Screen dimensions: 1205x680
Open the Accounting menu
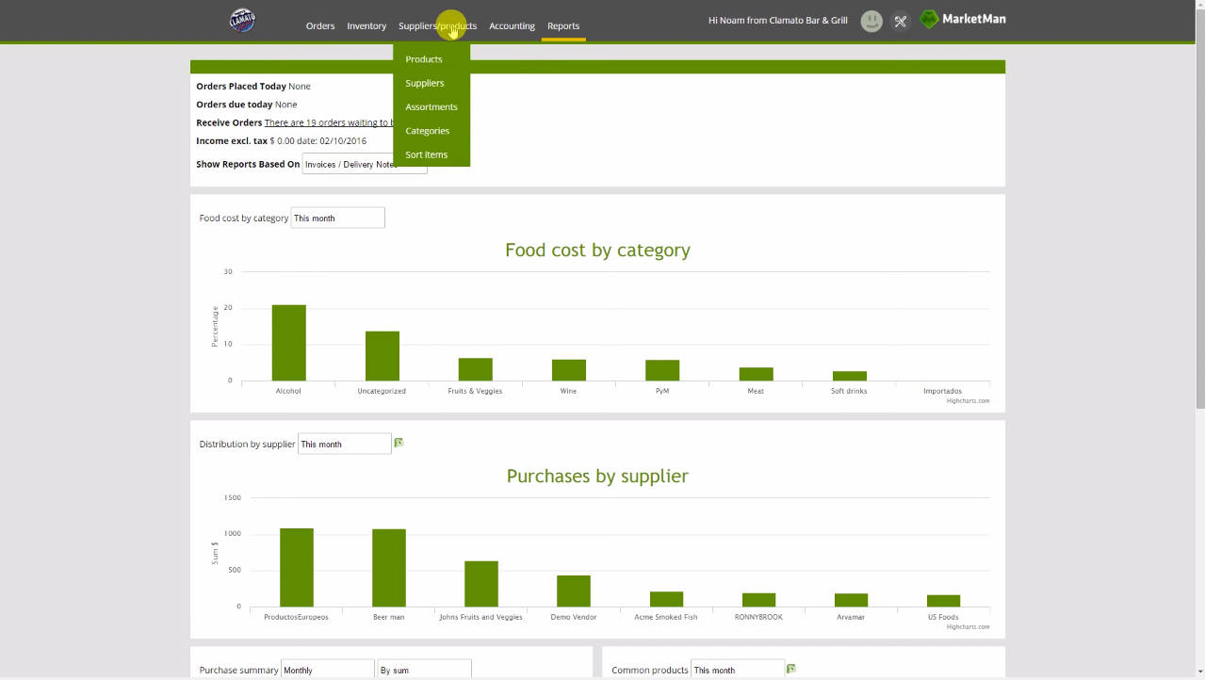(512, 25)
